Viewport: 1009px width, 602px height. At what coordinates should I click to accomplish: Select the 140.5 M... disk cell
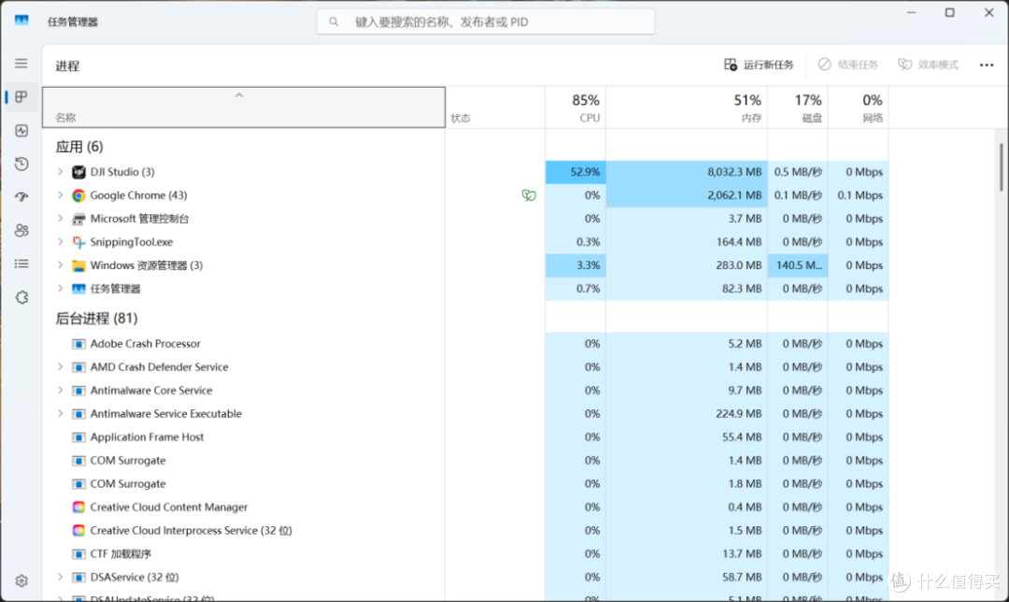click(x=798, y=265)
